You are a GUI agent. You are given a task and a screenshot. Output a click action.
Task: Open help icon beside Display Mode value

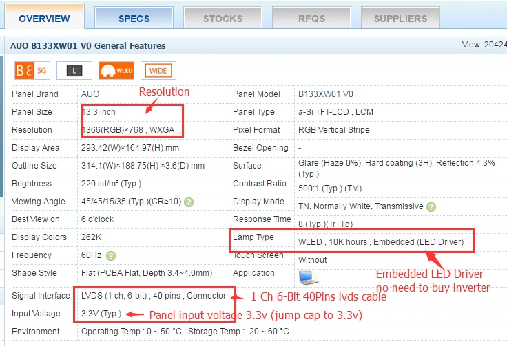click(x=431, y=206)
